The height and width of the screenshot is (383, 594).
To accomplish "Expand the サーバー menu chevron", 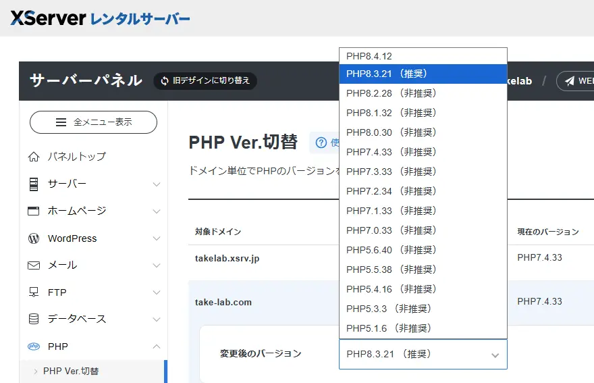I will pyautogui.click(x=157, y=184).
